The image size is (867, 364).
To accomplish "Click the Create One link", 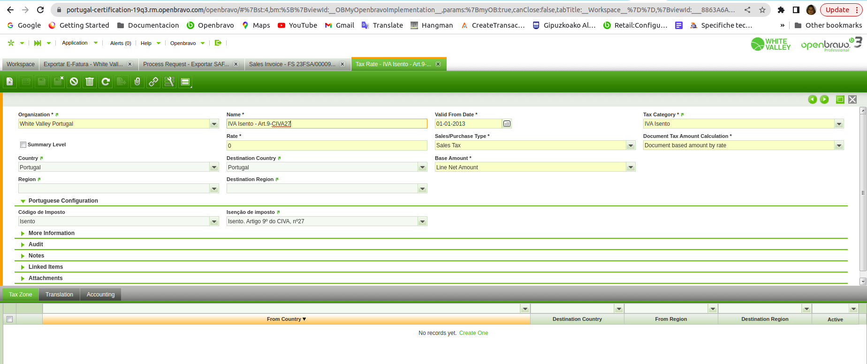I will tap(473, 333).
